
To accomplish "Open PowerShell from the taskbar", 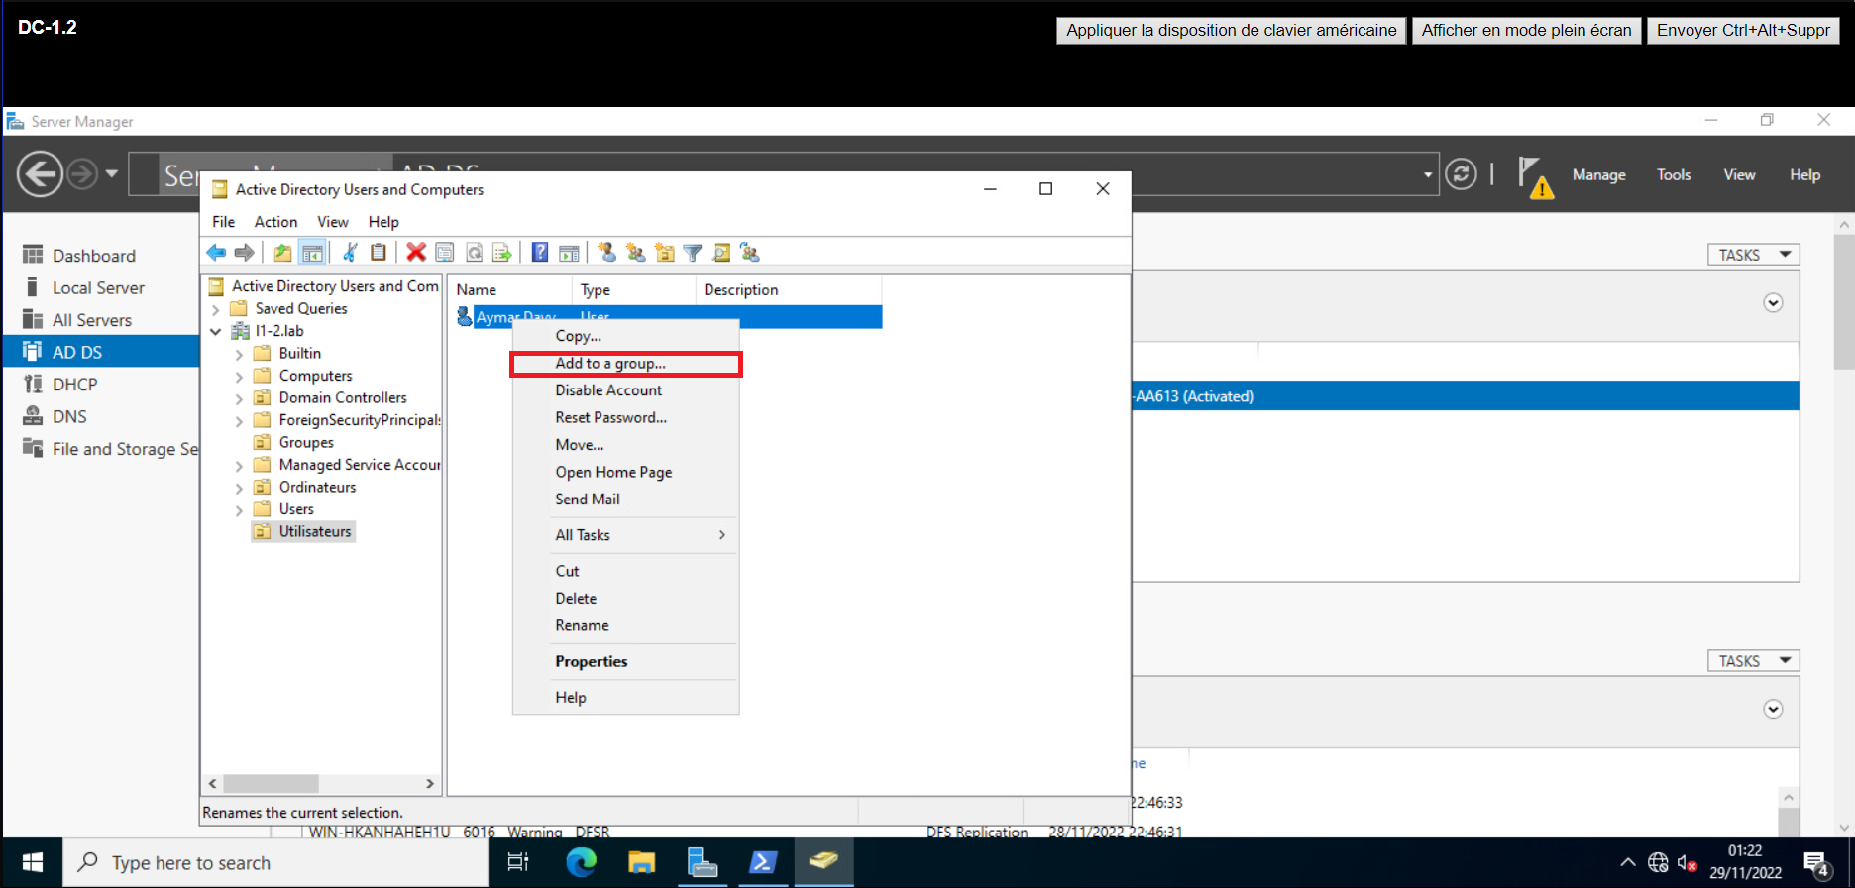I will (x=763, y=862).
